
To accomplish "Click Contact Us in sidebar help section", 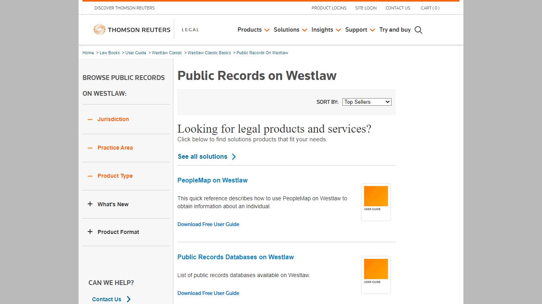I will [x=107, y=299].
